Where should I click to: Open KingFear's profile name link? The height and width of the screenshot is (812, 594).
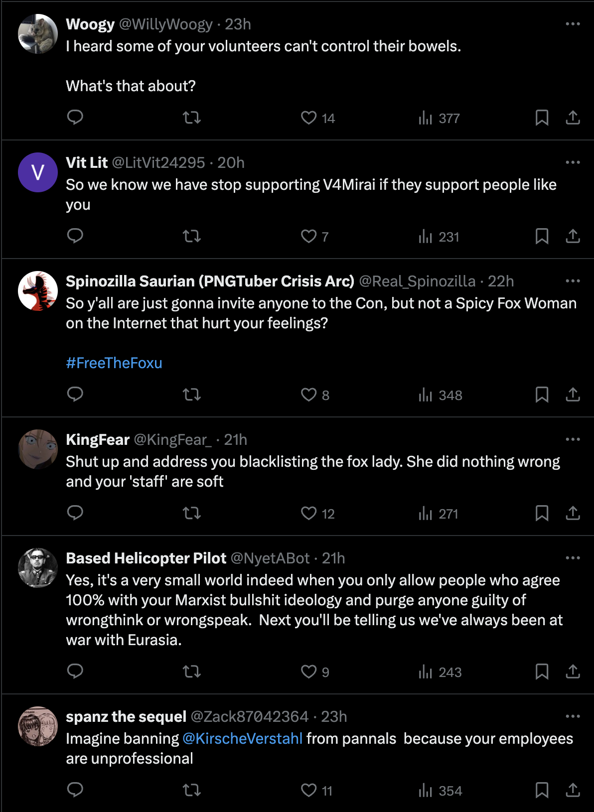click(98, 439)
